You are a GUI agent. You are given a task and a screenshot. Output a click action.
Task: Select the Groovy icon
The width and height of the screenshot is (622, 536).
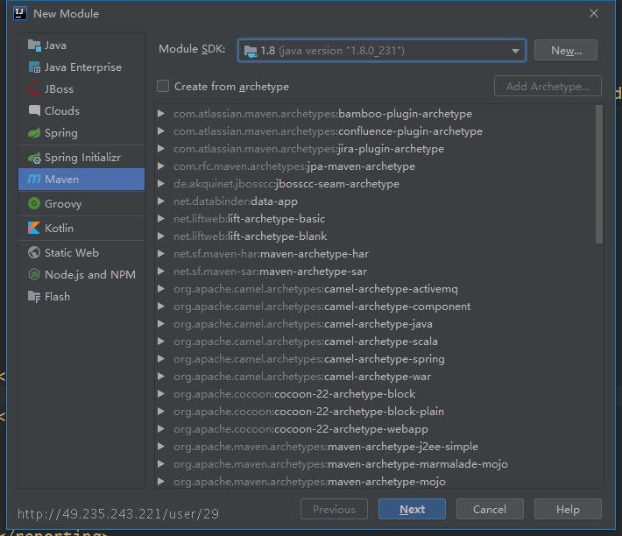(34, 204)
